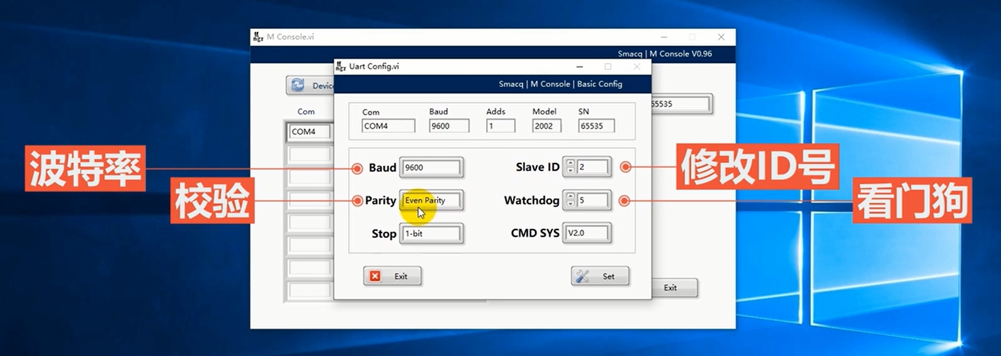Screen dimensions: 1001x356
Task: Click the refresh icon on the Device button
Action: pos(298,85)
